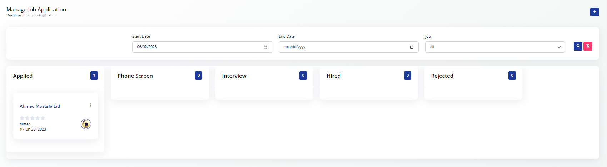607x167 pixels.
Task: Click the Interview column header
Action: pos(234,76)
